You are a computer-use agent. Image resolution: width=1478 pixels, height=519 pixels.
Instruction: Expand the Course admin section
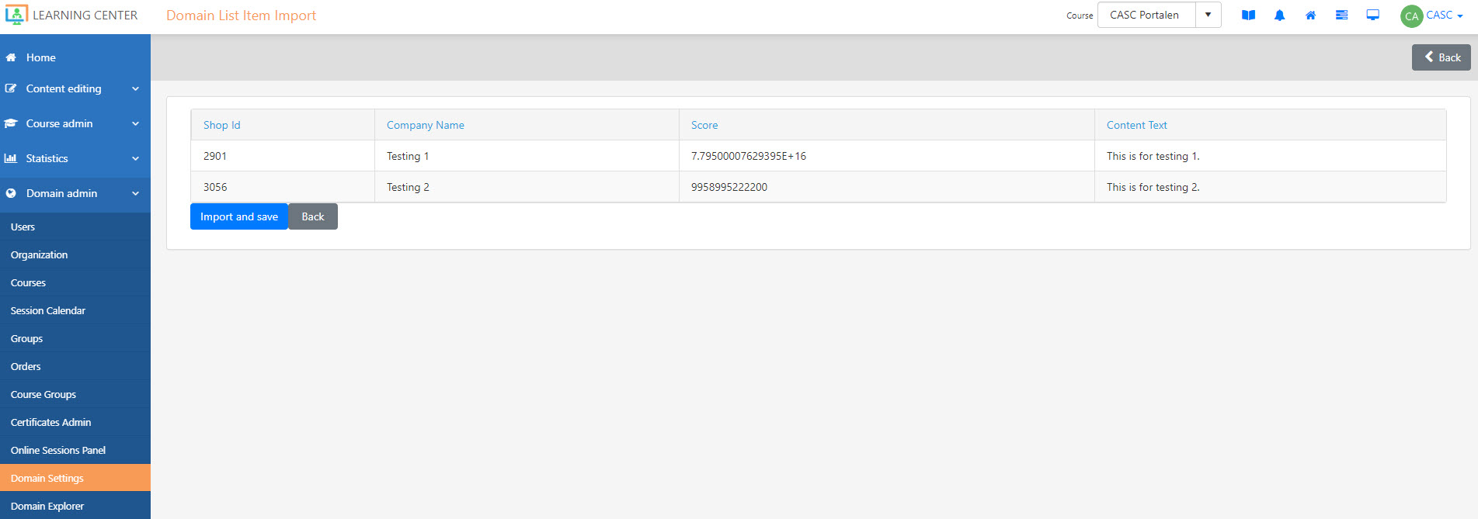point(75,124)
